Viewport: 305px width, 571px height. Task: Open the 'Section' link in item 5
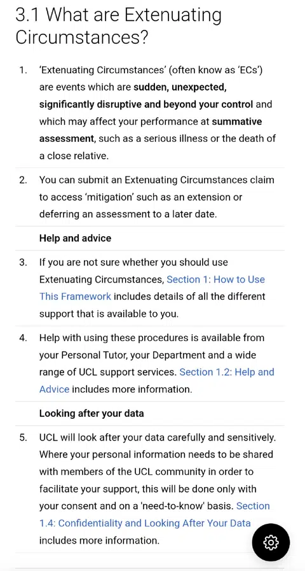pos(253,506)
